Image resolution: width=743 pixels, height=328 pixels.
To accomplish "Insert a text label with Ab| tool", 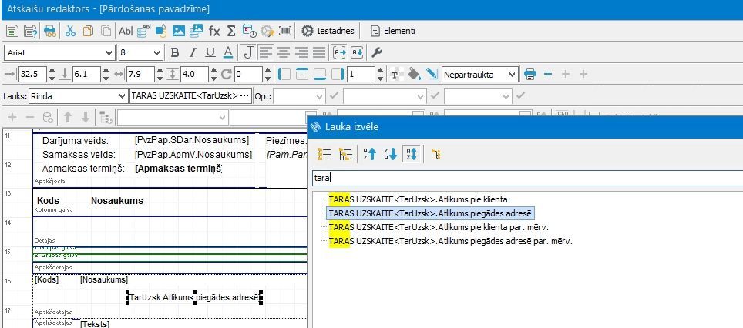I will click(x=126, y=32).
